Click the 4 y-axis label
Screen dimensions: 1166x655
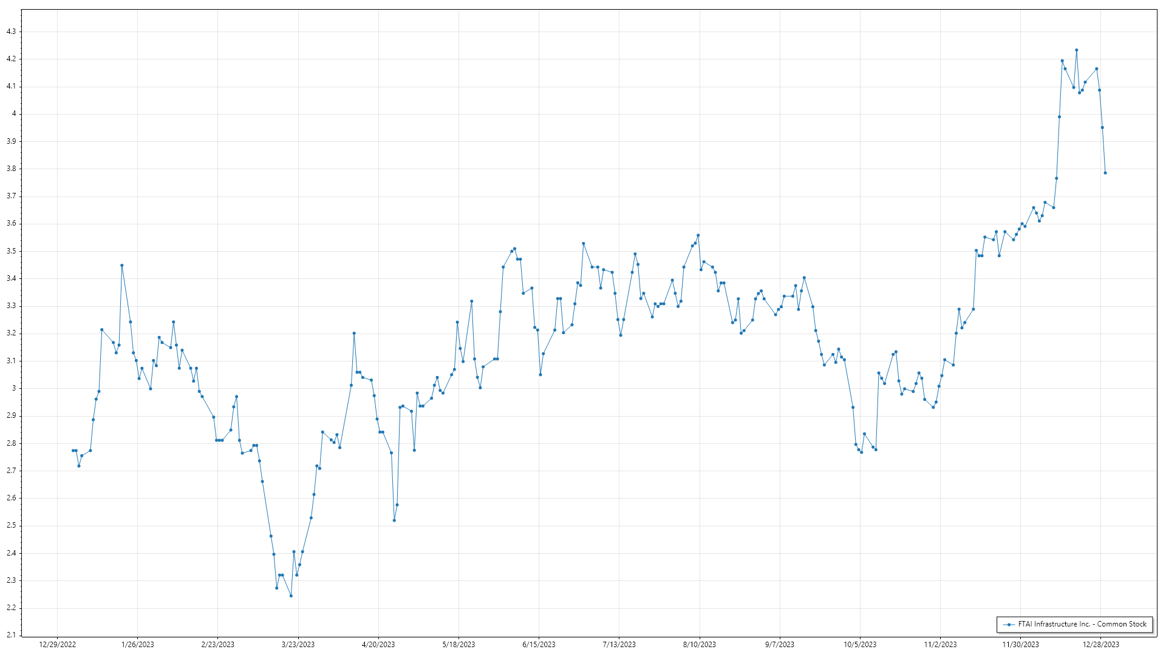point(13,114)
